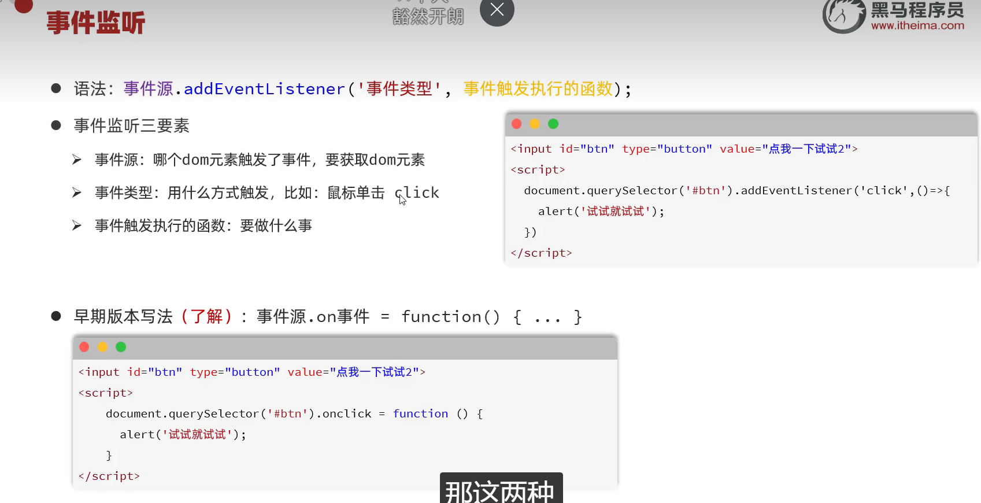Click function() { ... } in the heading line
The height and width of the screenshot is (503, 981).
pyautogui.click(x=492, y=317)
